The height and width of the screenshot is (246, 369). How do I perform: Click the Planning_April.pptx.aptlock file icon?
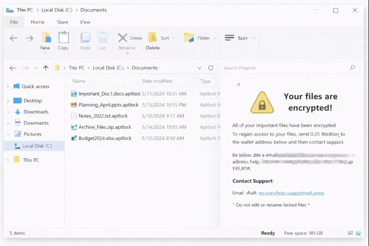tap(74, 105)
